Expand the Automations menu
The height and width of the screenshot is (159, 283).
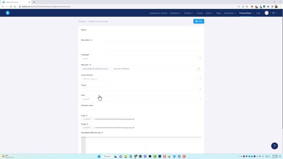[230, 13]
